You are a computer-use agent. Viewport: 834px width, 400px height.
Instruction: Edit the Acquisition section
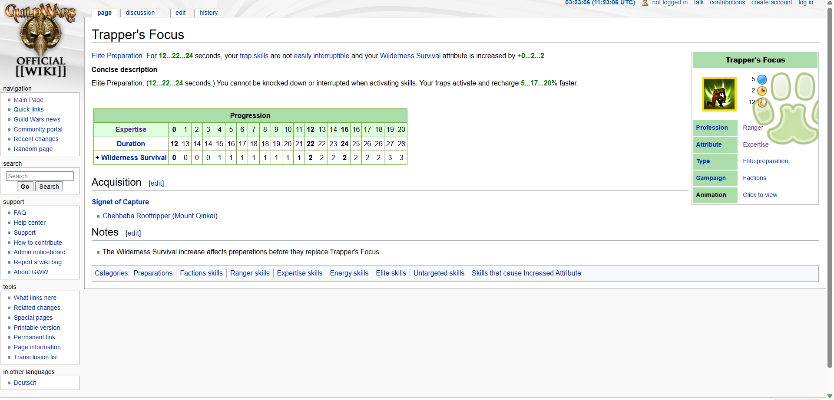(x=156, y=183)
